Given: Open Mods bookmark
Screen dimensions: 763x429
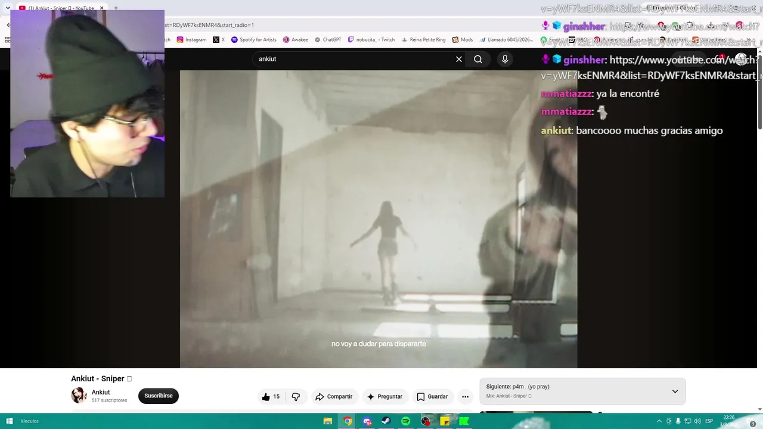Looking at the screenshot, I should pyautogui.click(x=463, y=40).
